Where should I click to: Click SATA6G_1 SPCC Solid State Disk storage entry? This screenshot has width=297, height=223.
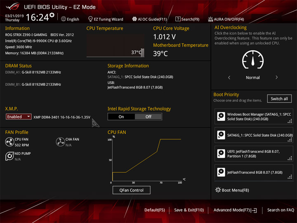click(x=140, y=77)
